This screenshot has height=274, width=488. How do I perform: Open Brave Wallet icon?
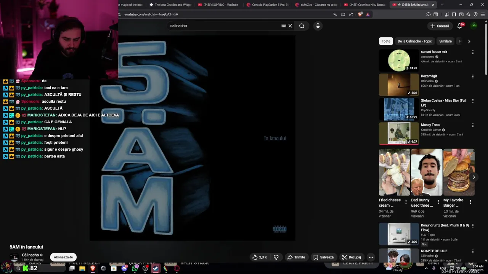coord(461,14)
